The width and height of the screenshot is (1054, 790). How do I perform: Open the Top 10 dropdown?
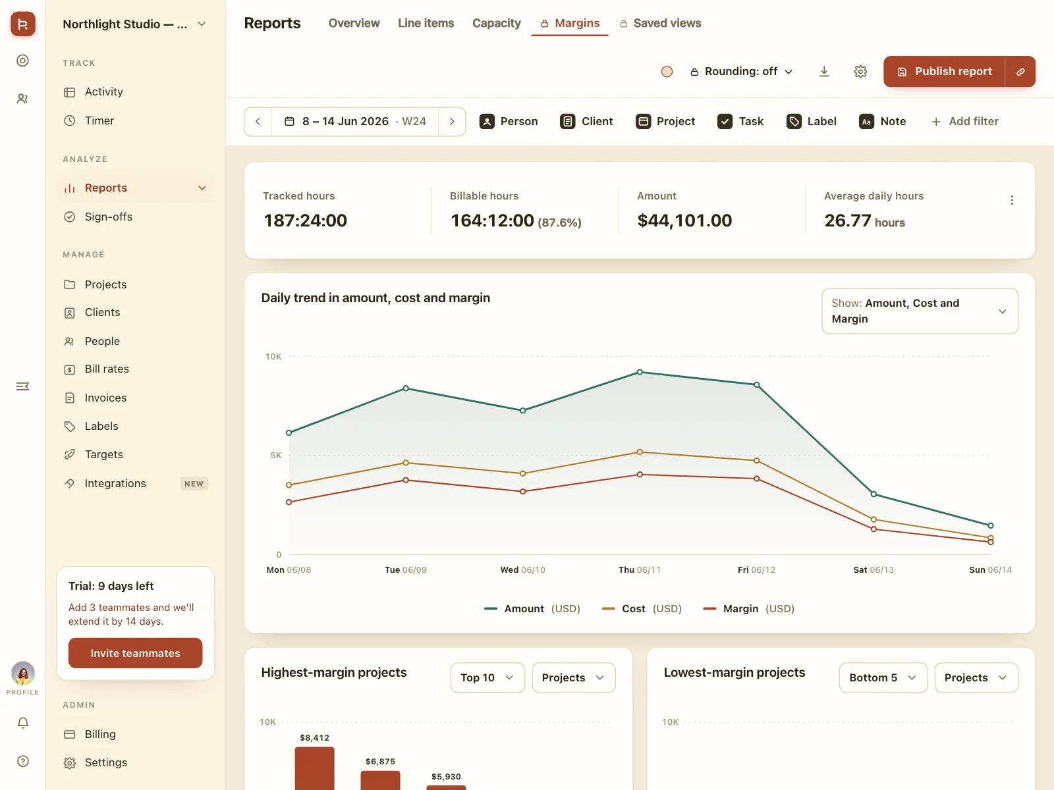[487, 677]
